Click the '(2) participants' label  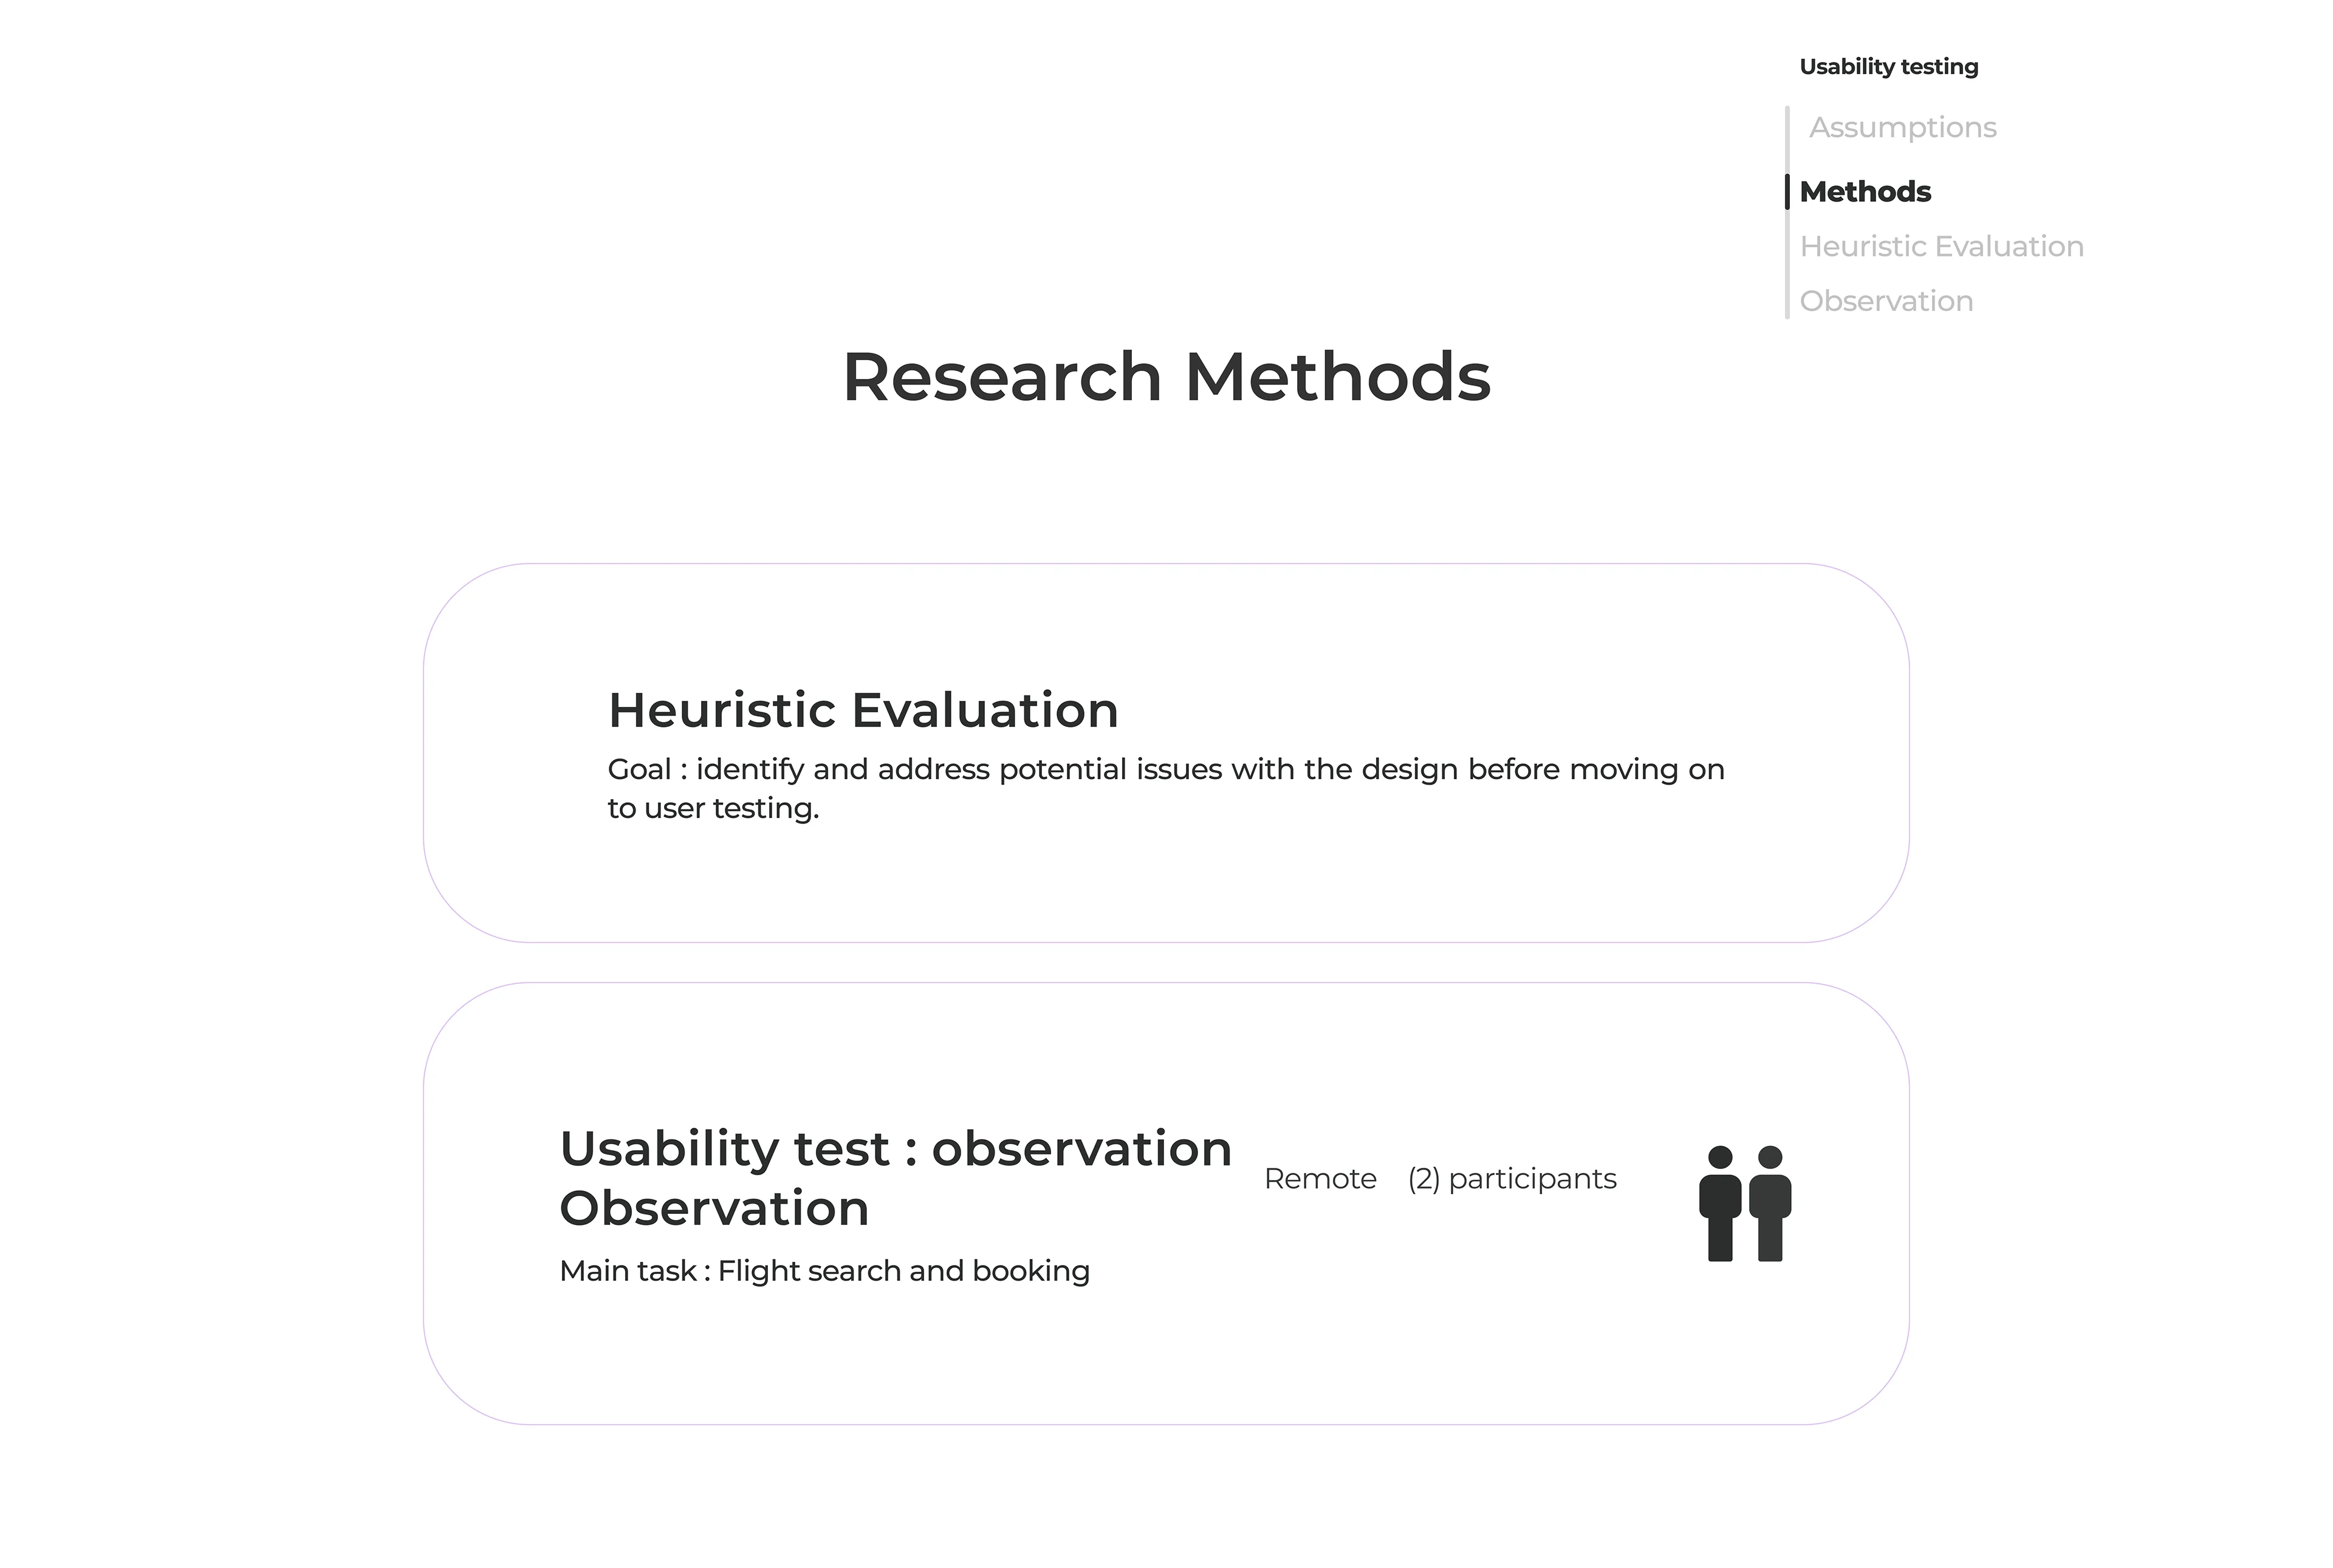1512,1179
